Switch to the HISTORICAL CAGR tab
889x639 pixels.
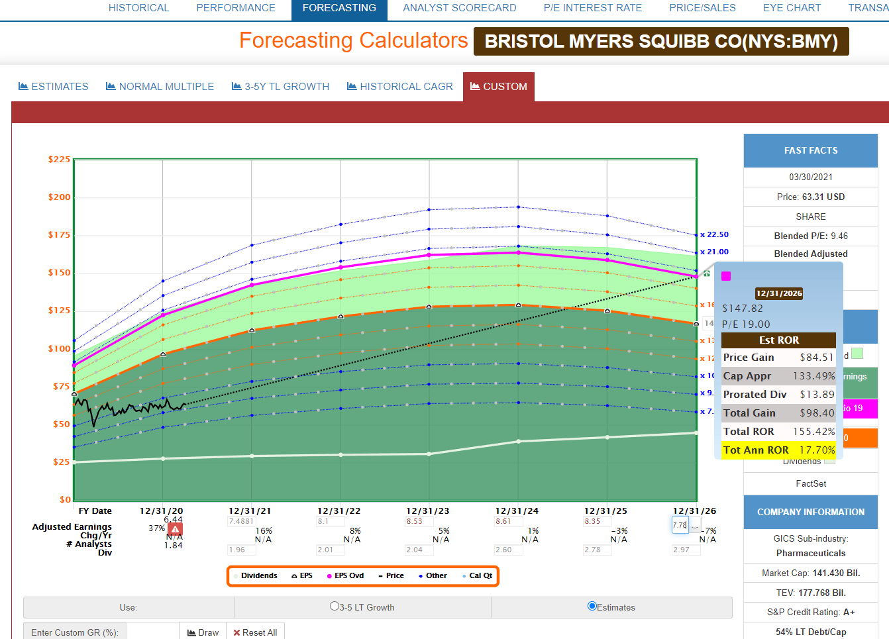400,87
